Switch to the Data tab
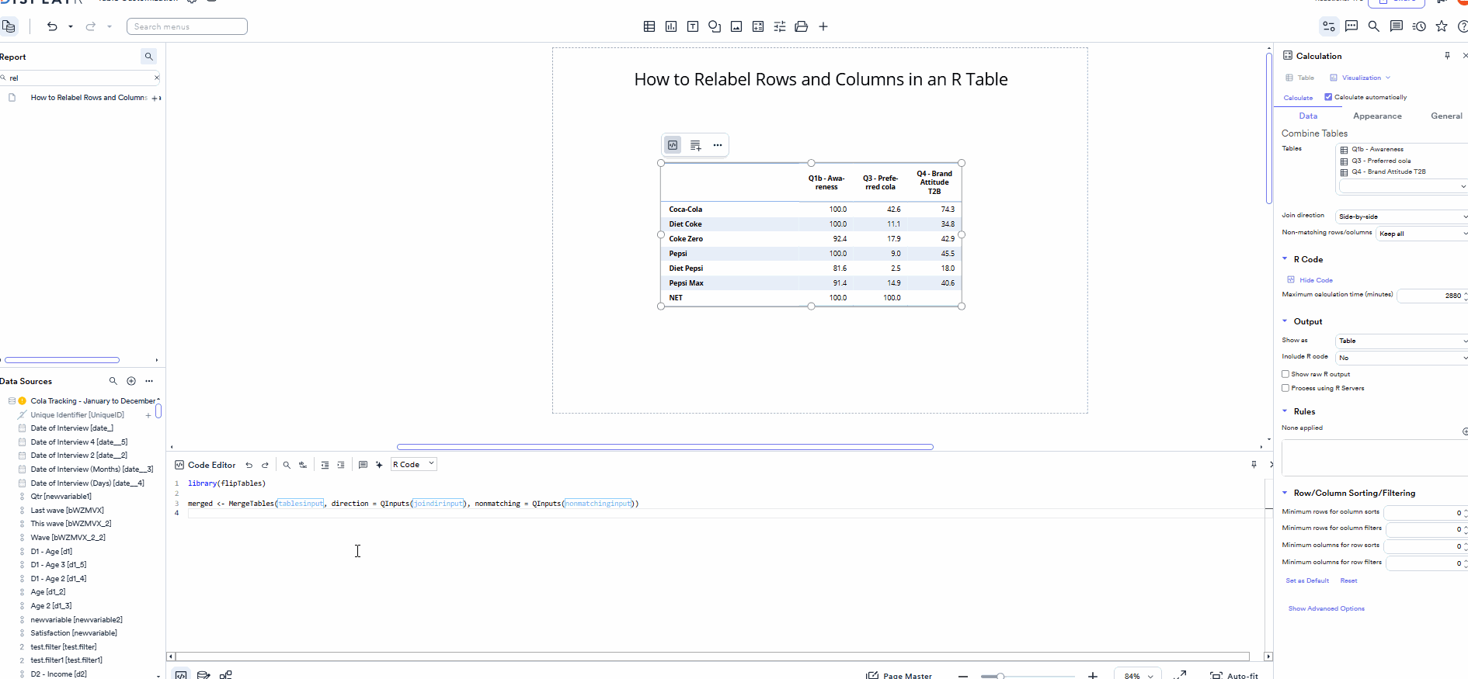The width and height of the screenshot is (1468, 679). point(1308,116)
